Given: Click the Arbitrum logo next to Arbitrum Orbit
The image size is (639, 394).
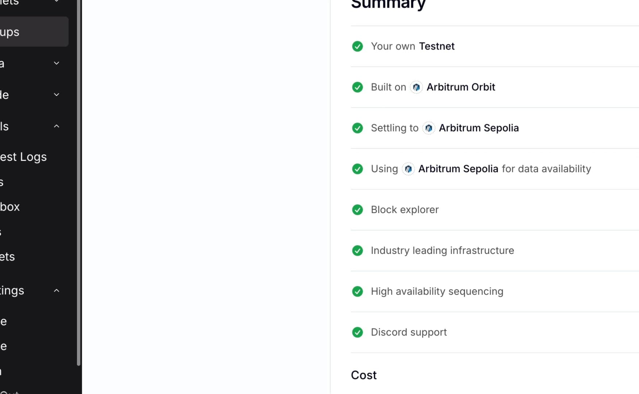Looking at the screenshot, I should [x=416, y=87].
